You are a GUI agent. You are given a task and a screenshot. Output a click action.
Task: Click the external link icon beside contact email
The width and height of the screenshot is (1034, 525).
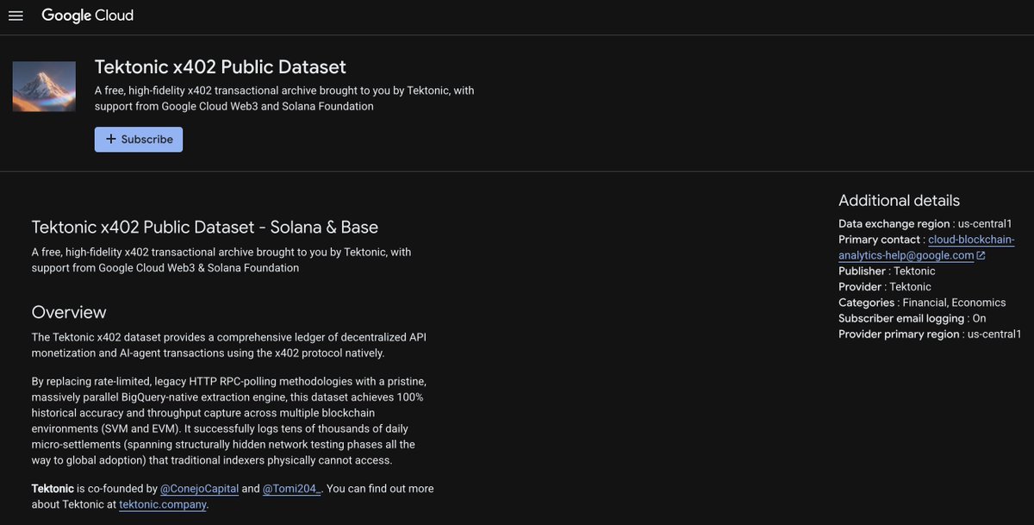coord(981,255)
